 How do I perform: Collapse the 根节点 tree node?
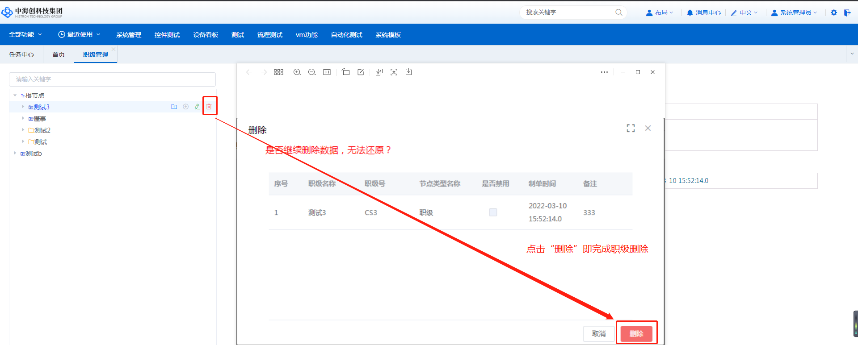15,96
